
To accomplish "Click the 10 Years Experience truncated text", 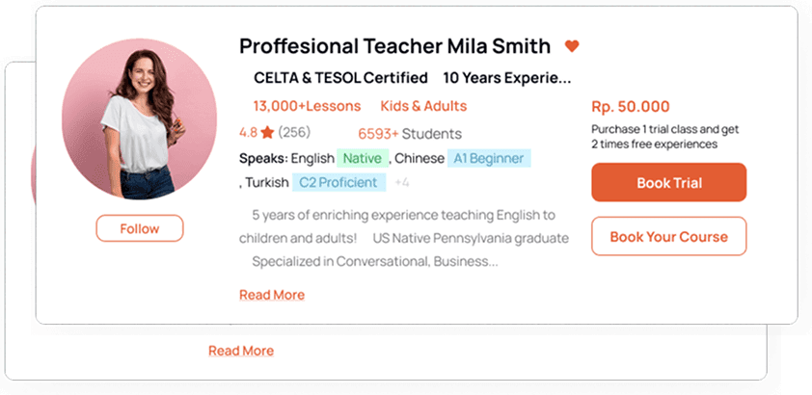I will tap(506, 78).
